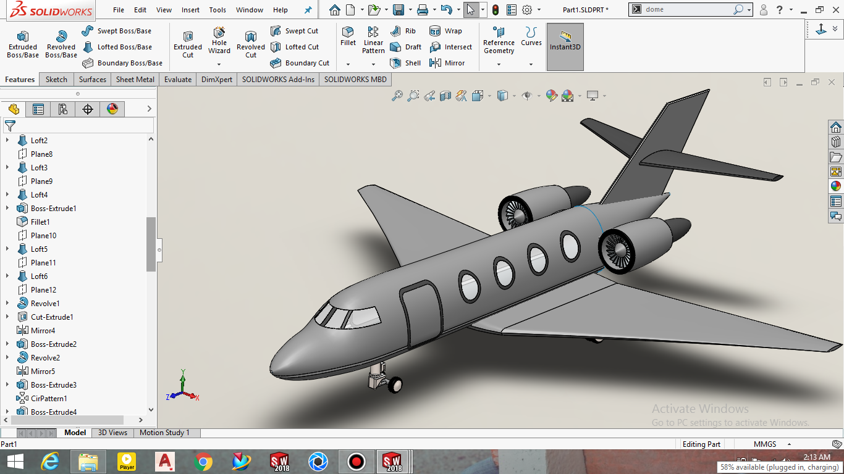Select CirPattern1 in the feature tree

pyautogui.click(x=42, y=399)
